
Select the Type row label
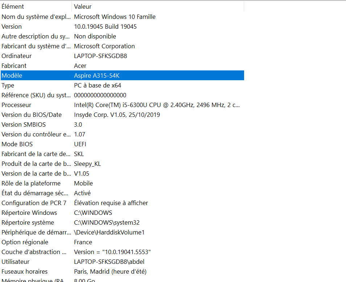(x=8, y=85)
